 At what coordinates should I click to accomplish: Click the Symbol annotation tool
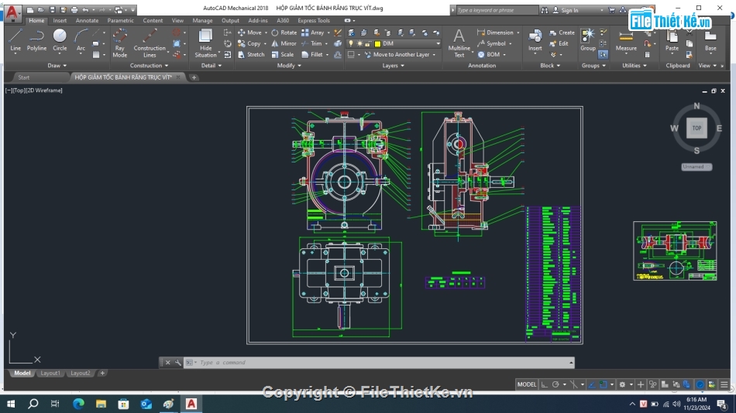[x=491, y=43]
